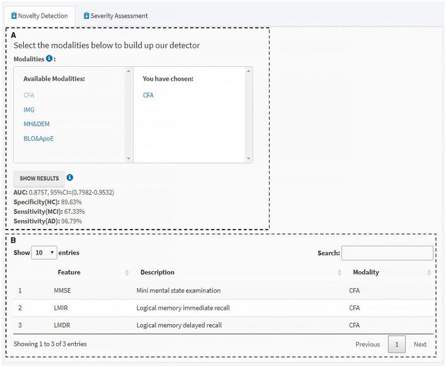The image size is (446, 367).
Task: Click the sort arrows on Modality column
Action: coord(429,272)
